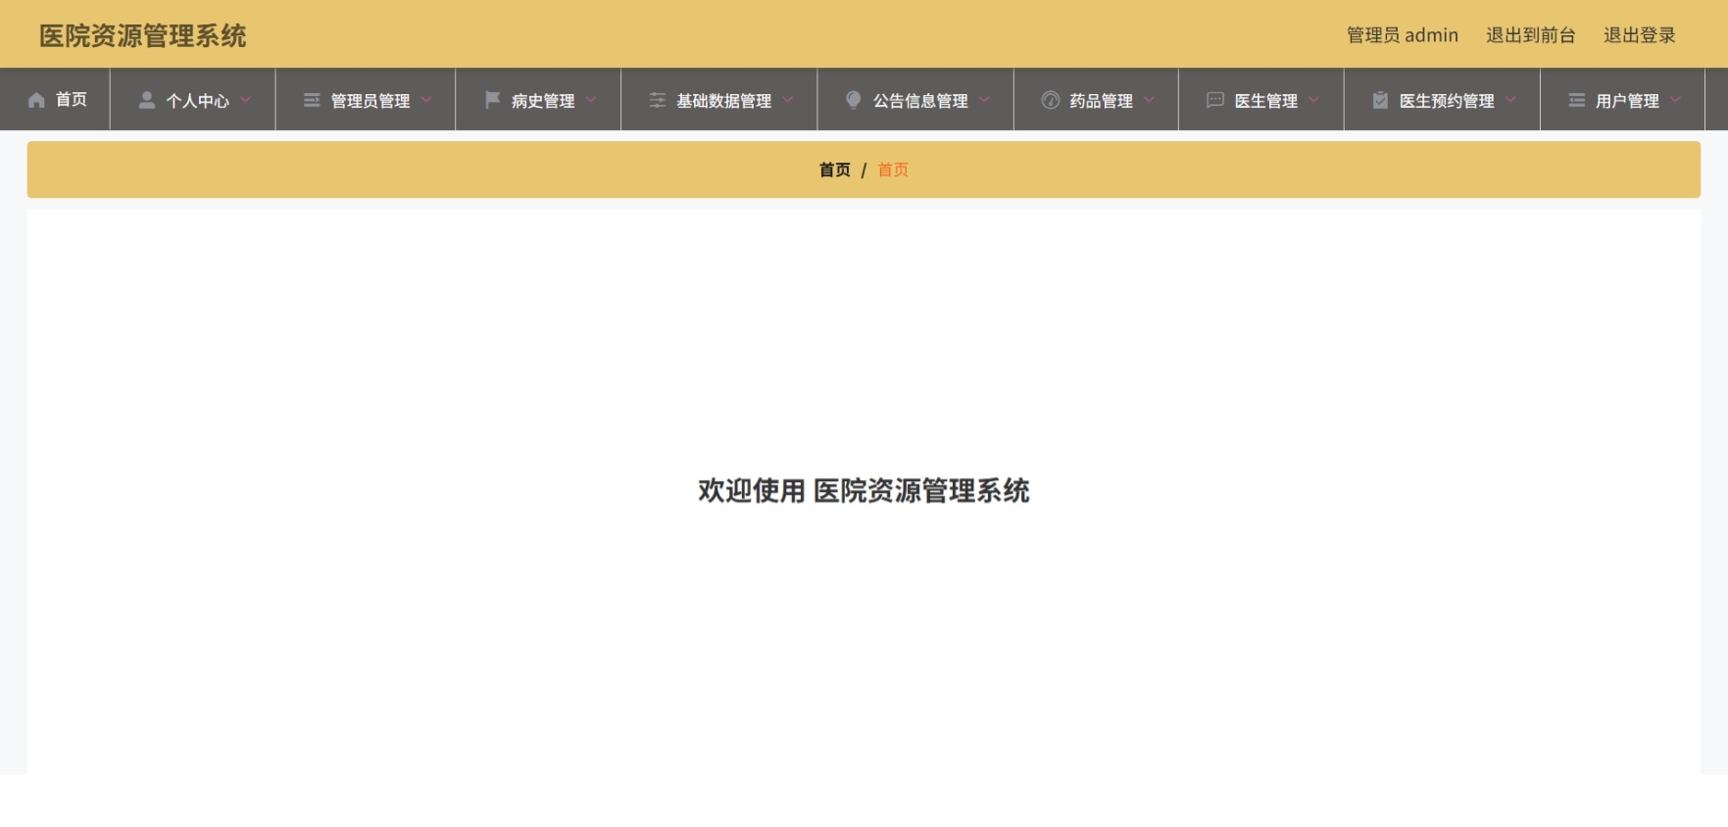Click the sliders icon beside 基础数据管理
Image resolution: width=1728 pixels, height=827 pixels.
(x=658, y=100)
